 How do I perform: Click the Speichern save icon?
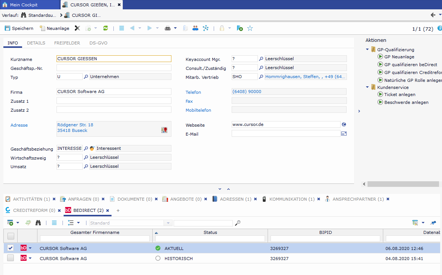(7, 28)
